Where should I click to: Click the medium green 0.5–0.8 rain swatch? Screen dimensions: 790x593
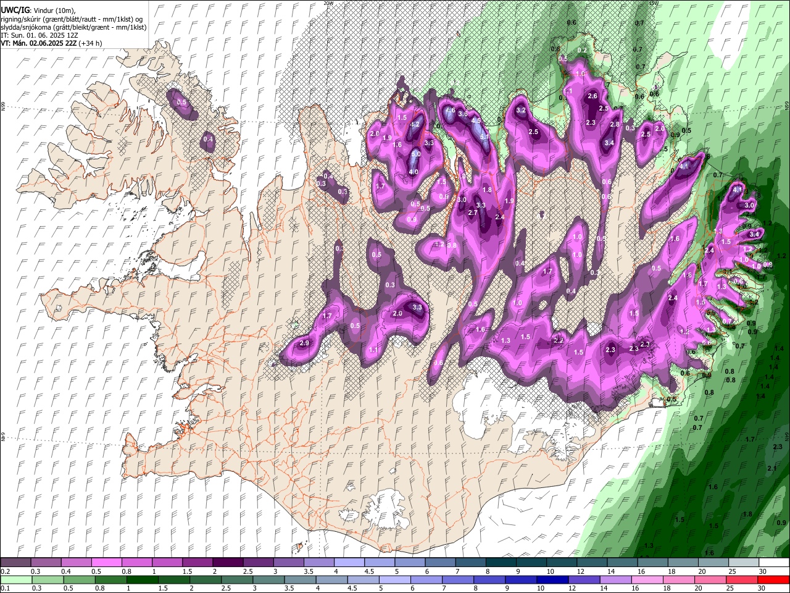click(x=80, y=579)
